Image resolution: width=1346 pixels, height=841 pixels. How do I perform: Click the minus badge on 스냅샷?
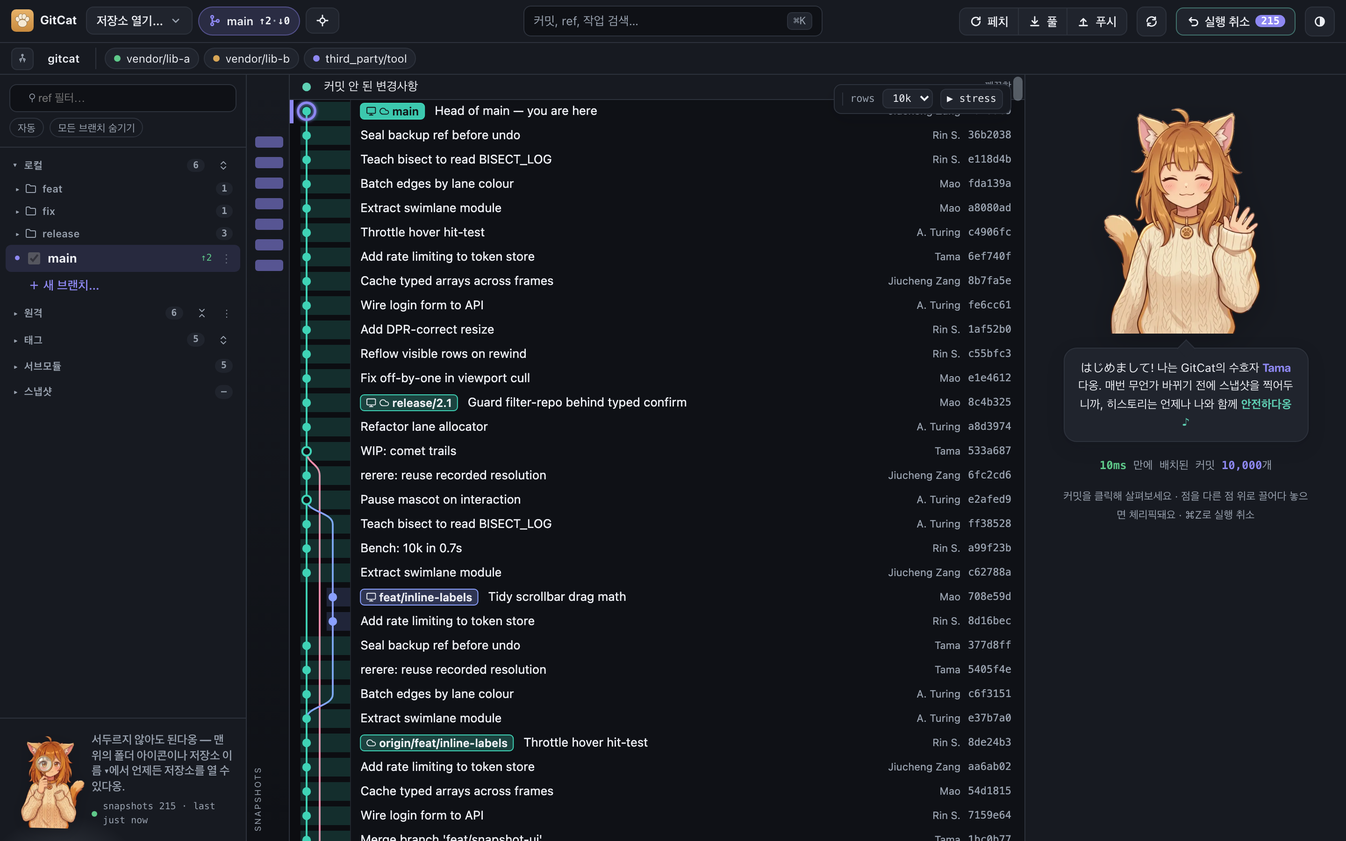(x=223, y=392)
